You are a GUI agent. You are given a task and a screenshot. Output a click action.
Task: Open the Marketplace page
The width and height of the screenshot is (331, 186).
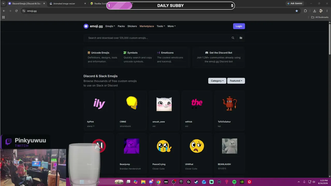(147, 26)
